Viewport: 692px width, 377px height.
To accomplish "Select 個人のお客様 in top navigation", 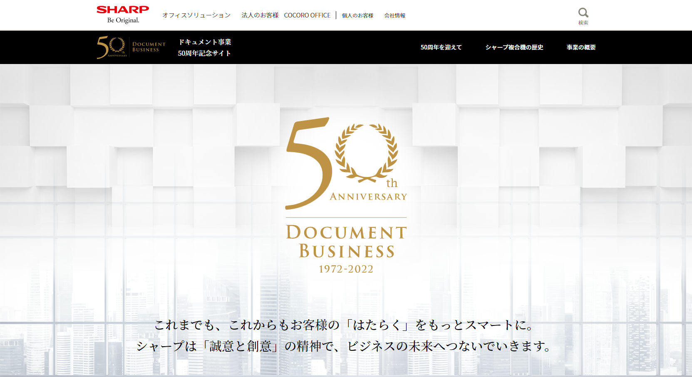I will [x=357, y=16].
